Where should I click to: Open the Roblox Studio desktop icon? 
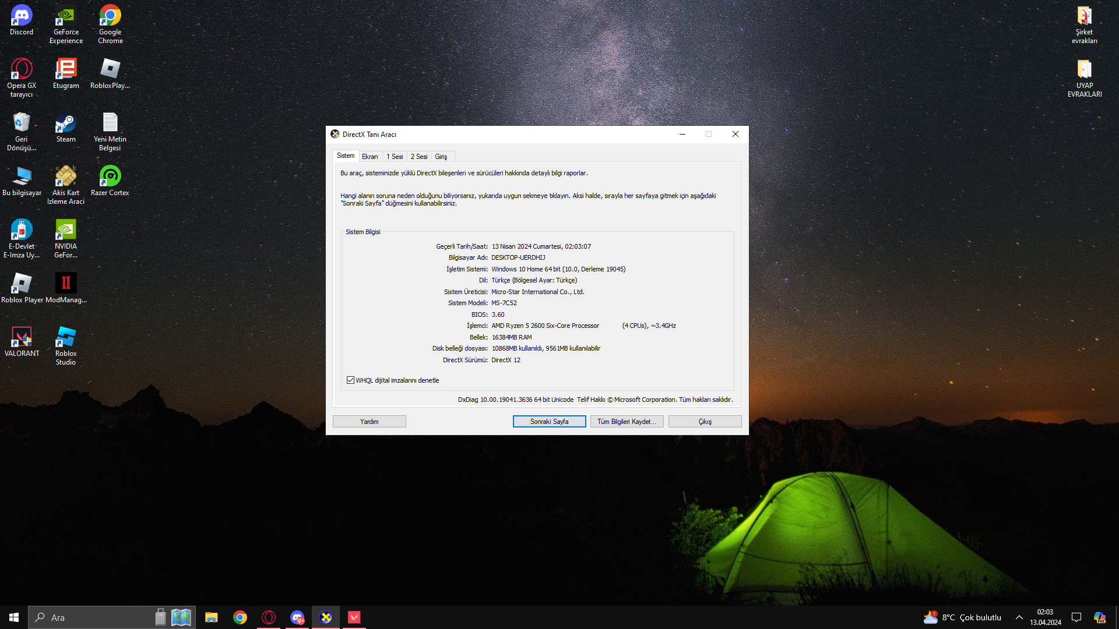coord(66,338)
